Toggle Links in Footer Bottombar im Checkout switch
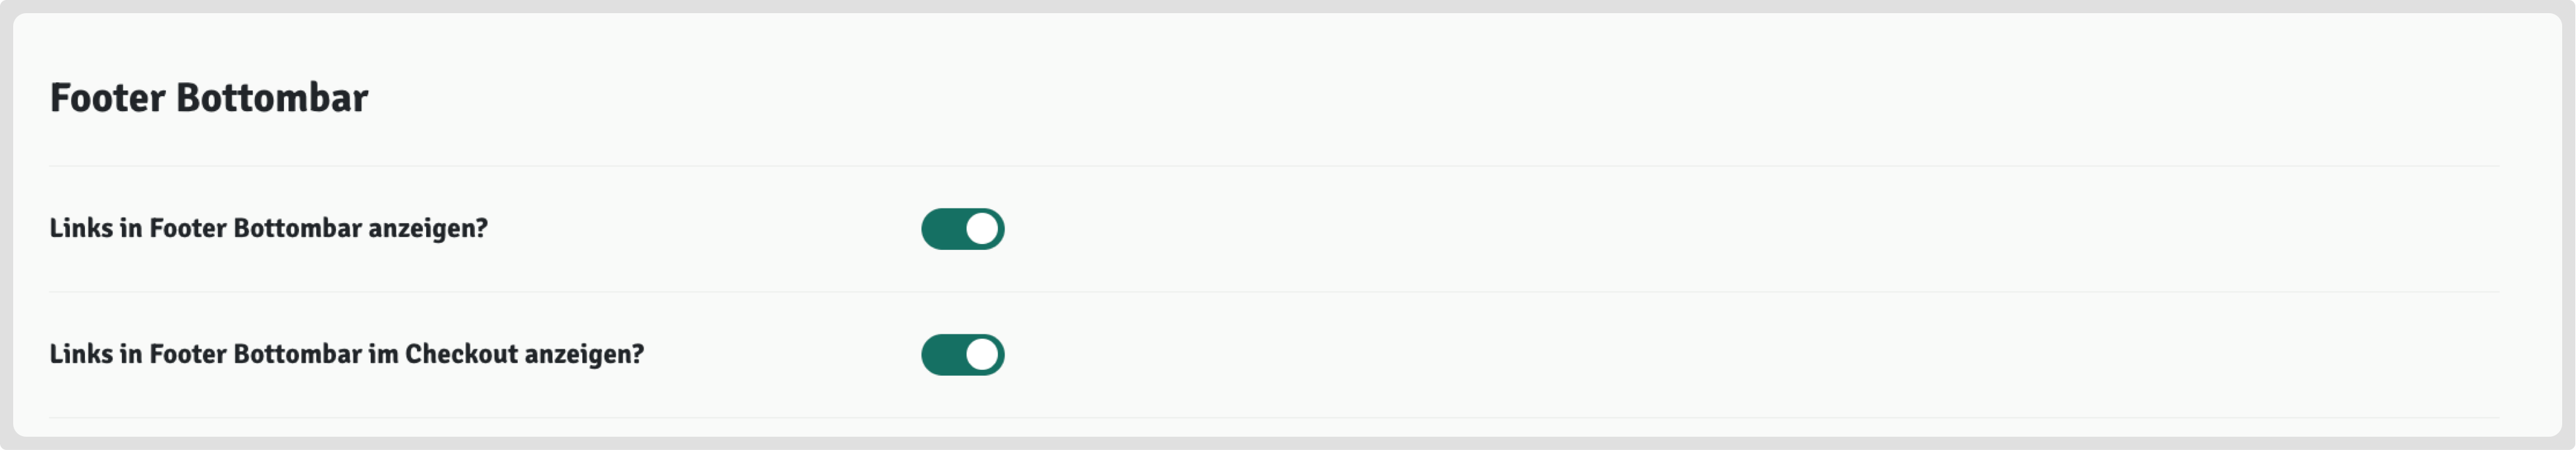Screen dimensions: 2576x450 click(962, 354)
